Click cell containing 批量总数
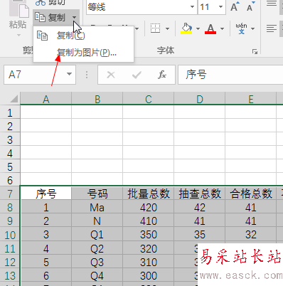 click(x=149, y=194)
